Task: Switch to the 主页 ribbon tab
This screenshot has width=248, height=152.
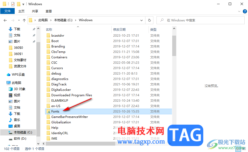Action: [x=21, y=11]
